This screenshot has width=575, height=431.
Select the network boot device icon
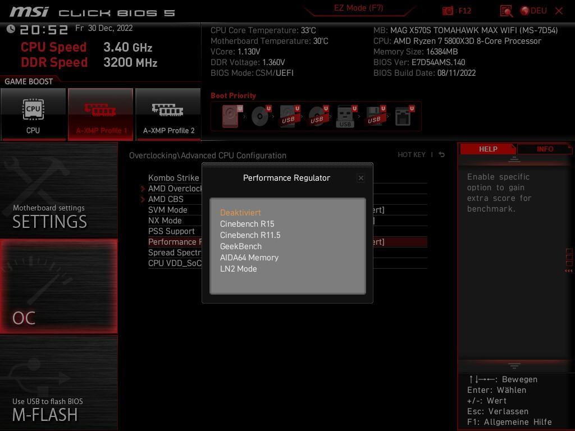(x=404, y=116)
